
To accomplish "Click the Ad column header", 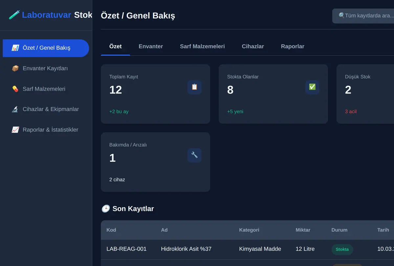I will click(164, 230).
